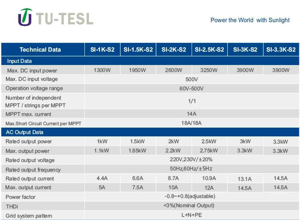Select the SI-1K-S2 column header
Image resolution: width=300 pixels, height=220 pixels.
click(x=102, y=50)
